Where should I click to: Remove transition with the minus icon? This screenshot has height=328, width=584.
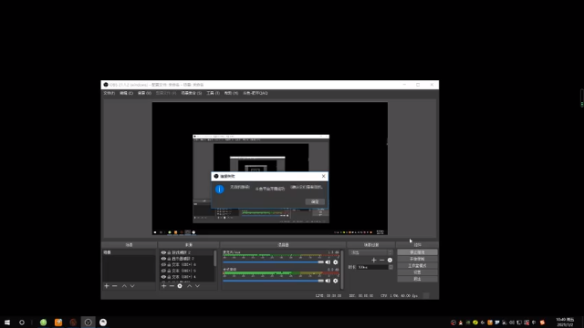coord(381,260)
